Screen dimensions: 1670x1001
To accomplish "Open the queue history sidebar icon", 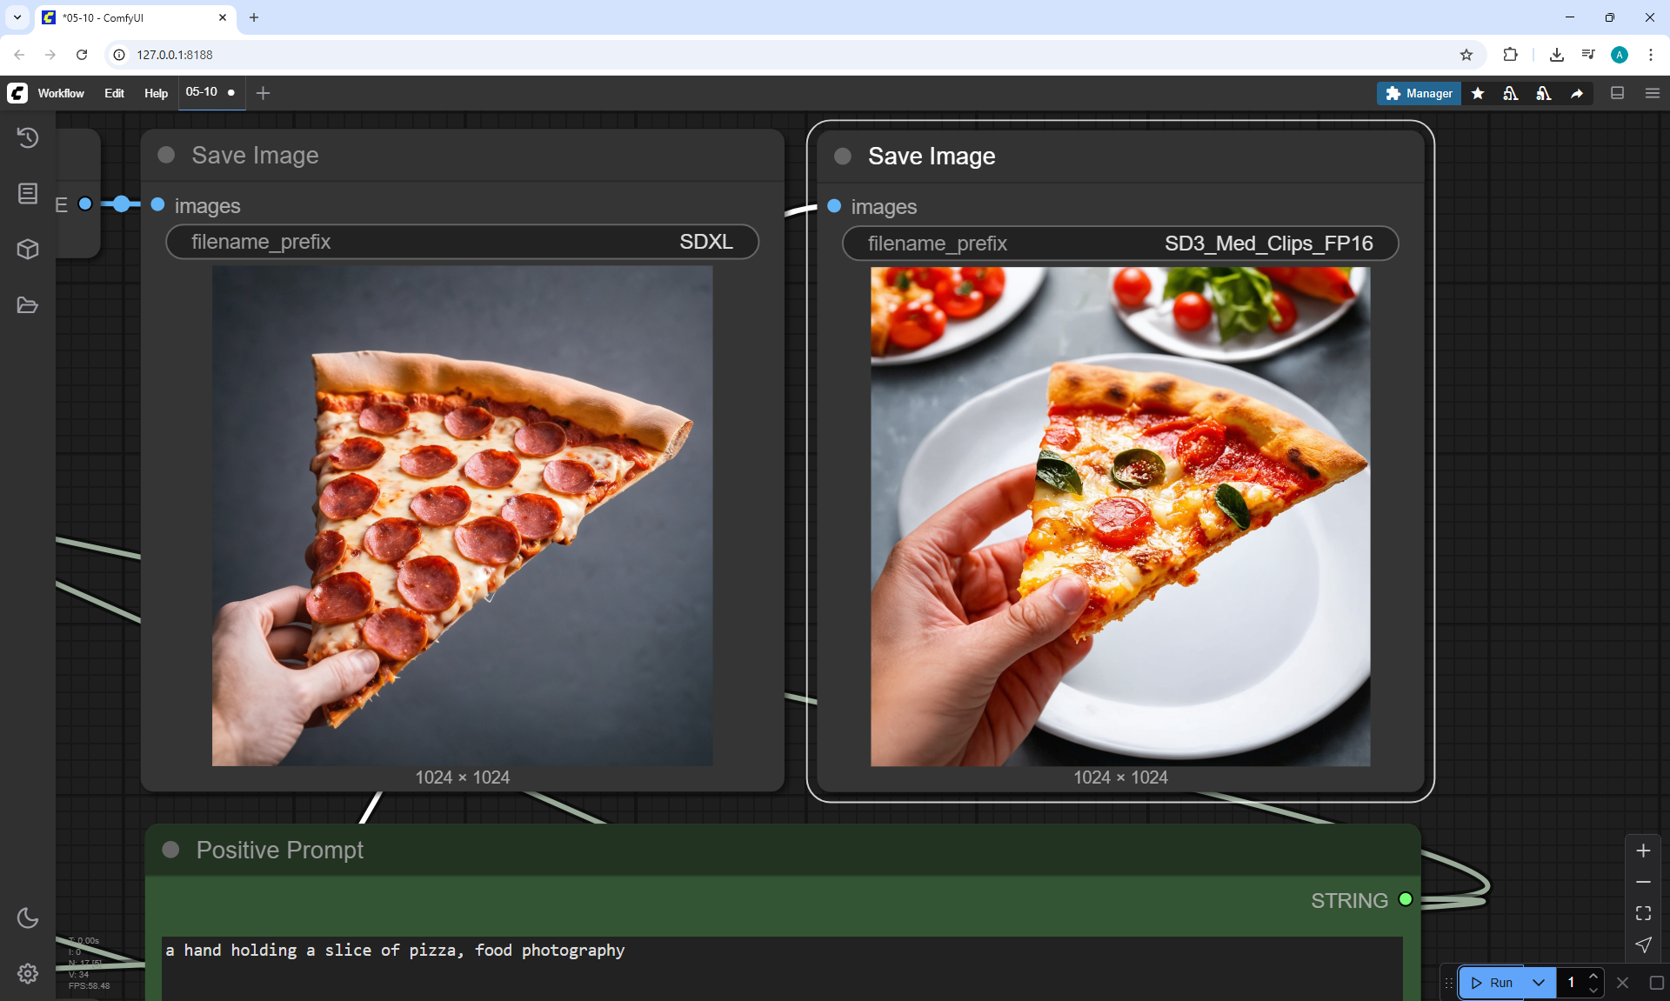I will (x=28, y=137).
